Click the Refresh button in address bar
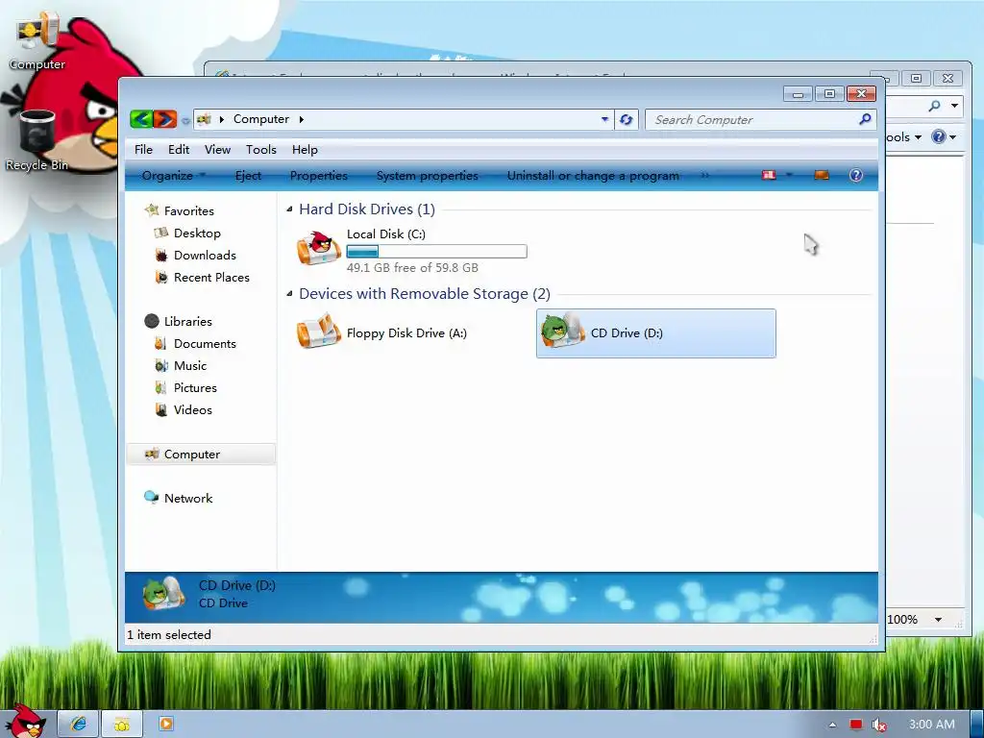 (x=627, y=119)
